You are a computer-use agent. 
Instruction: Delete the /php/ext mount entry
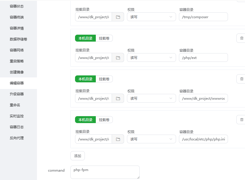pos(241,38)
